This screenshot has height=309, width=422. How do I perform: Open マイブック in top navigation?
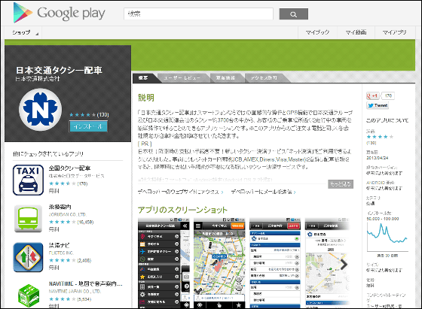(x=317, y=32)
